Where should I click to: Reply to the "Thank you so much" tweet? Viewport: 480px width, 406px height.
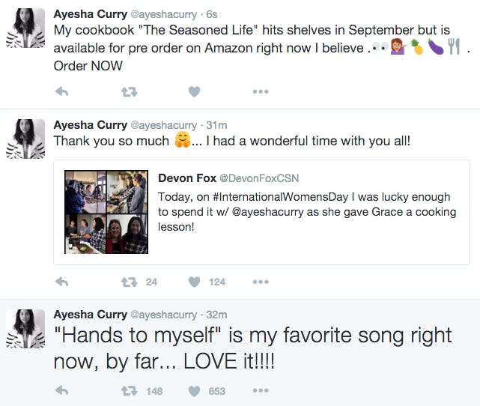pyautogui.click(x=62, y=282)
